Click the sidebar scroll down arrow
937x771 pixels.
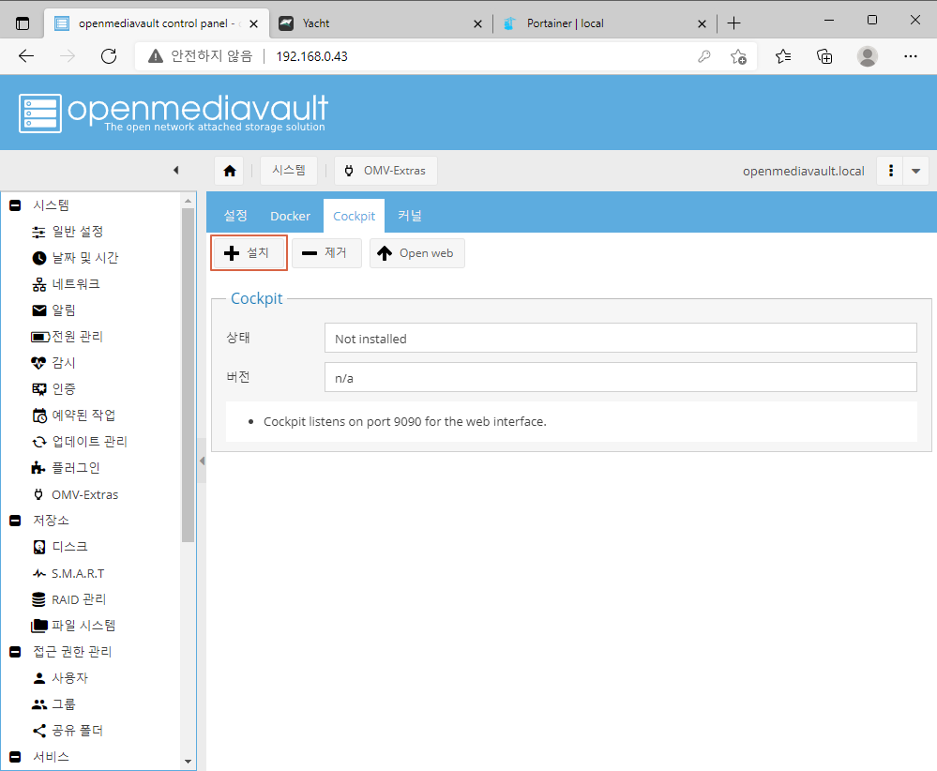[x=188, y=762]
